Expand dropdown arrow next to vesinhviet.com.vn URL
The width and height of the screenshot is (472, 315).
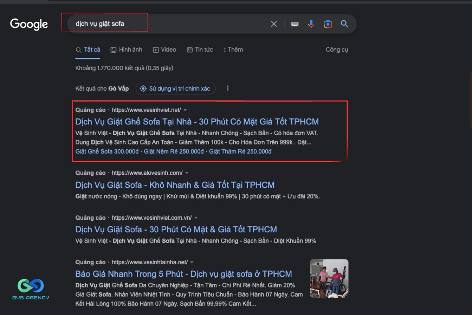(196, 218)
